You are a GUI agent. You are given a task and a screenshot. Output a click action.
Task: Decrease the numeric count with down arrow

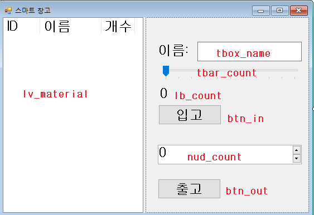pyautogui.click(x=297, y=159)
